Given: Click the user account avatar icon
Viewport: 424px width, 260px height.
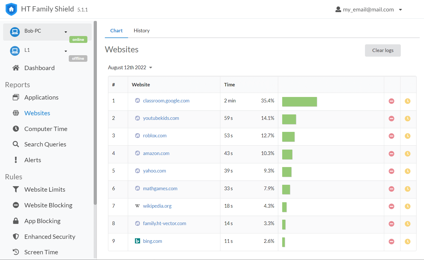Looking at the screenshot, I should pyautogui.click(x=338, y=9).
